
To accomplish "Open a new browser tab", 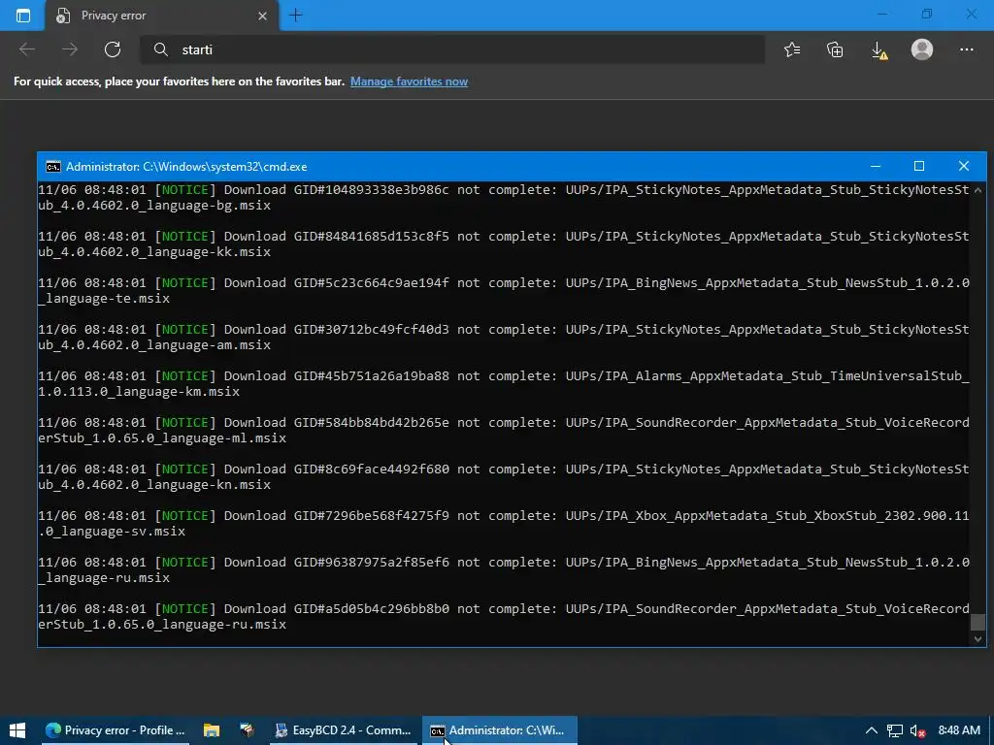I will [x=295, y=16].
